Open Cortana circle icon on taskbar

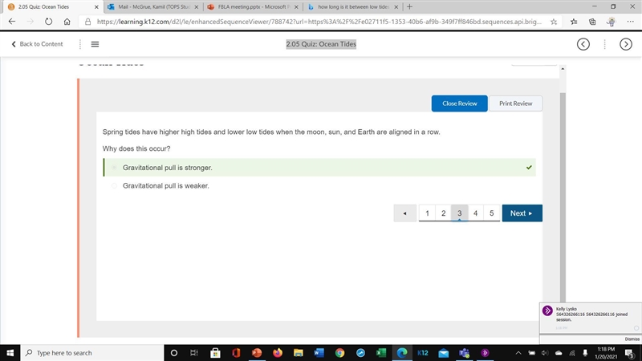coord(174,353)
